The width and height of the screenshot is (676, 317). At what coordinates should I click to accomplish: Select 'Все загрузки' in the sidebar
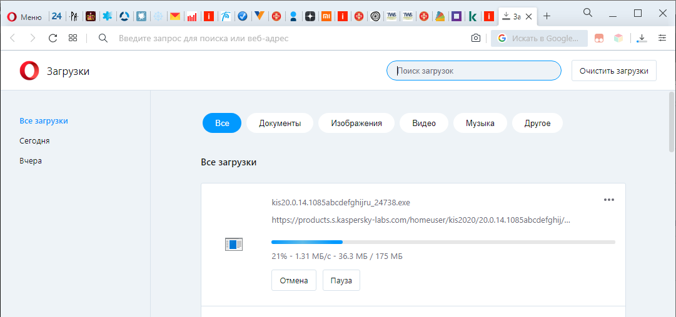click(x=44, y=121)
